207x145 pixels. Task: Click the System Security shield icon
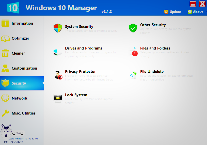58,28
